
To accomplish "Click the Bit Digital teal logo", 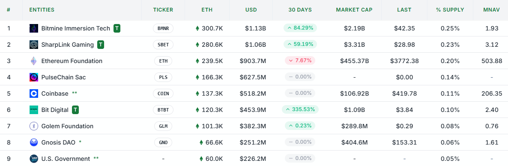I will 34,110.
